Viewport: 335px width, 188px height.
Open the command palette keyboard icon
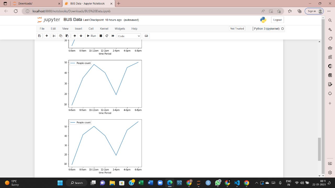(x=146, y=36)
